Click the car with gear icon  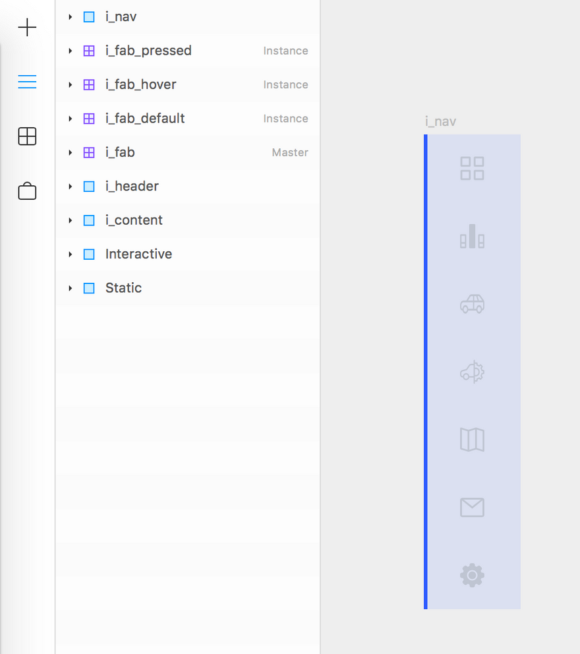pyautogui.click(x=472, y=372)
